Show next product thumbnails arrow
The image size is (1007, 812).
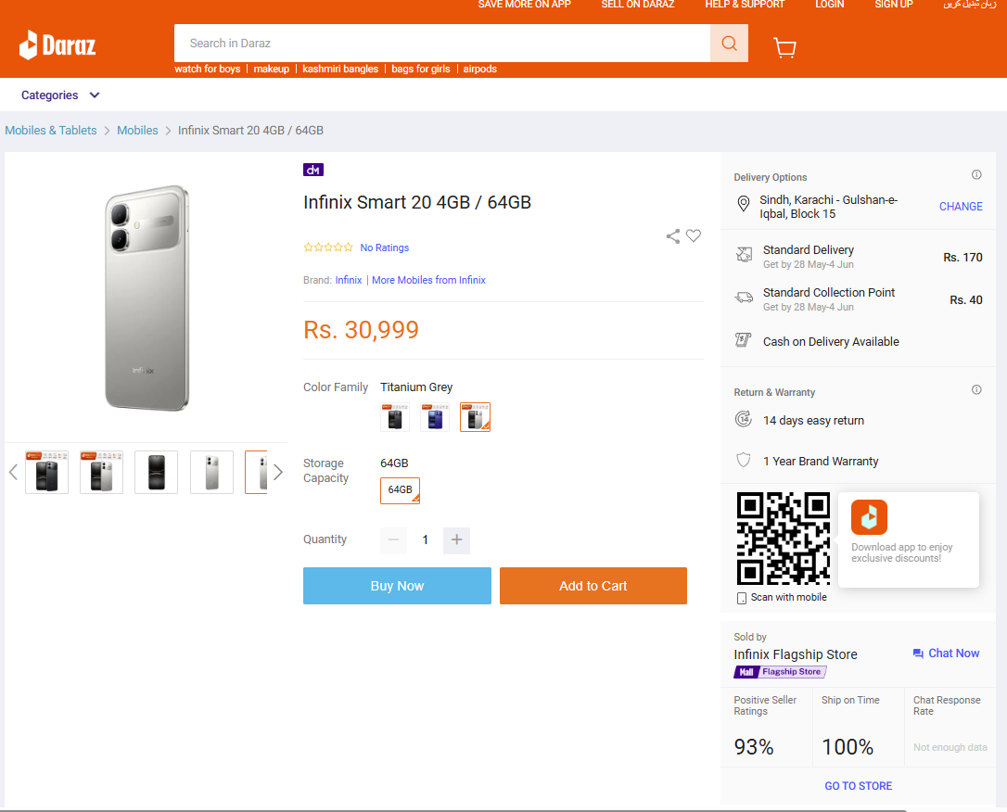(x=278, y=473)
